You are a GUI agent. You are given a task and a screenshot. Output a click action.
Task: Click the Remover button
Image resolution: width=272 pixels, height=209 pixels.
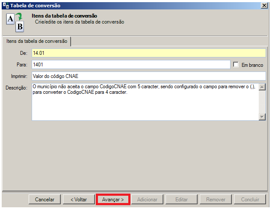click(x=216, y=200)
